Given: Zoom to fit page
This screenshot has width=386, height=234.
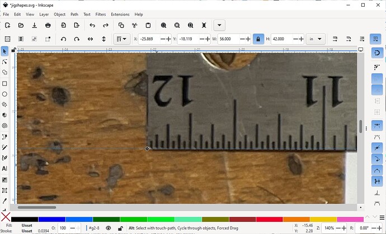Looking at the screenshot, I should pos(190,25).
